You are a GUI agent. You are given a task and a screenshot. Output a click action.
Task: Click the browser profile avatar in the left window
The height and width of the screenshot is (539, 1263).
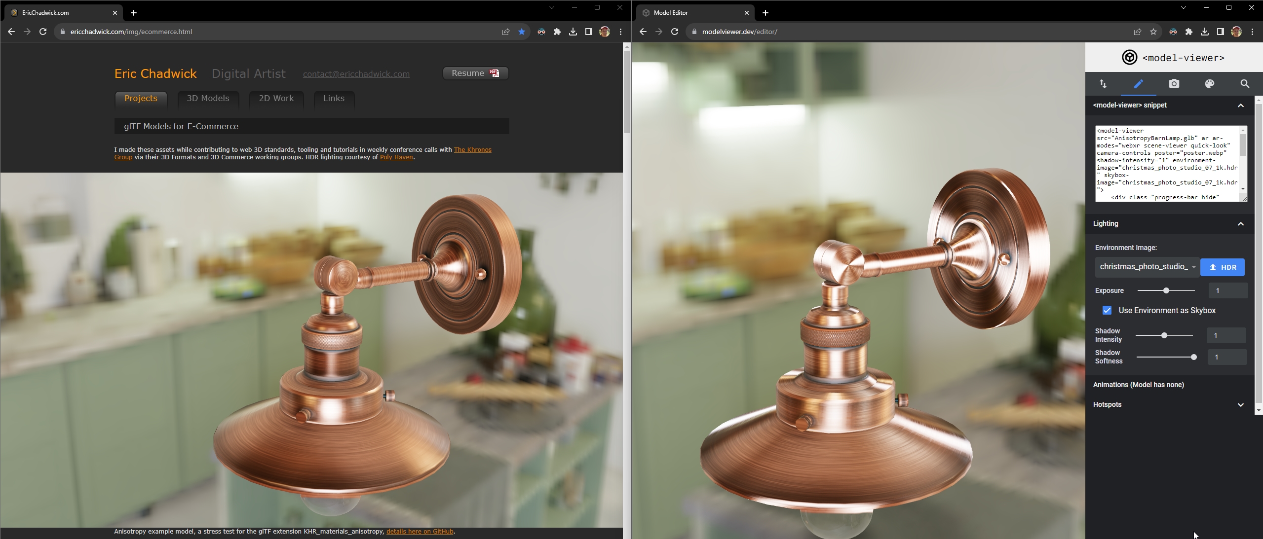(604, 32)
